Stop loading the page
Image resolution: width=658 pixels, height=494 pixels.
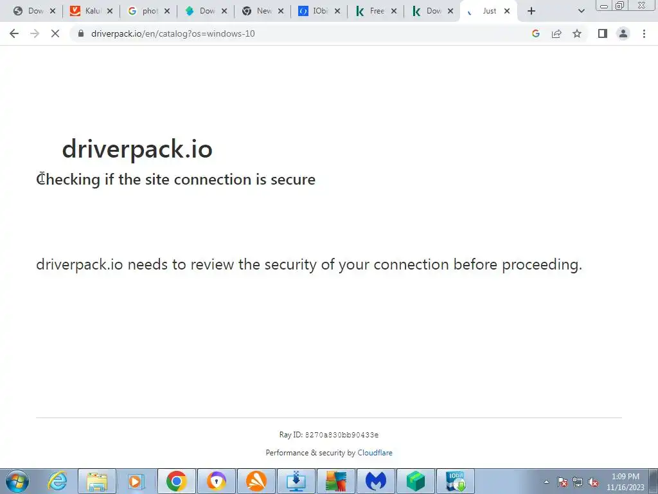pyautogui.click(x=55, y=33)
